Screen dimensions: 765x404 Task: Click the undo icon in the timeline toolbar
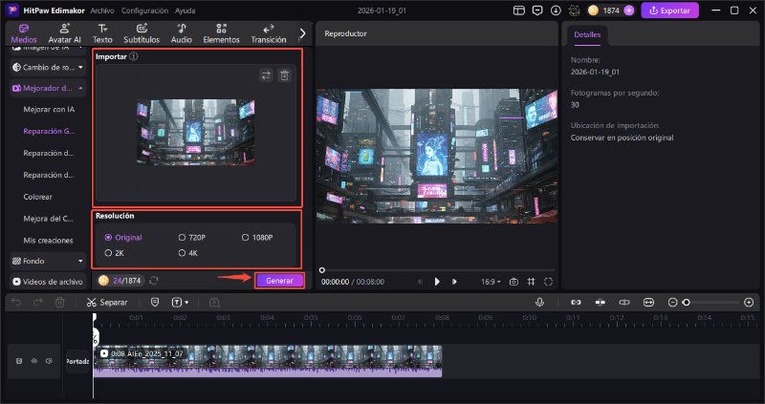[x=16, y=303]
